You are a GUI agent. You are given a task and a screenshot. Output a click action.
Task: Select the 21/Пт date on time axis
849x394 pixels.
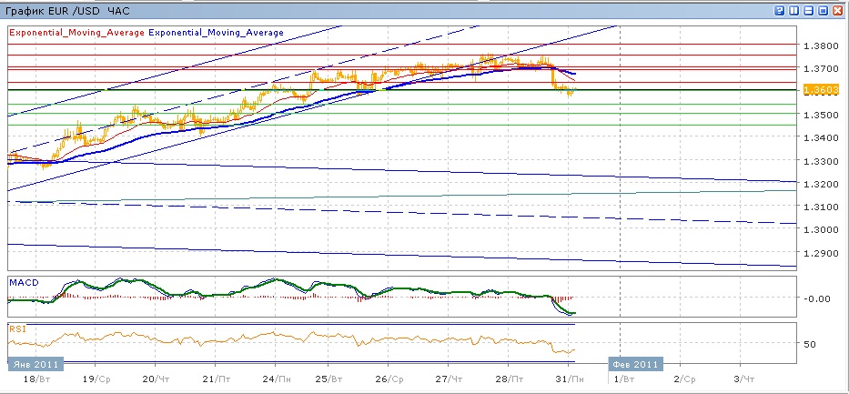pyautogui.click(x=217, y=379)
